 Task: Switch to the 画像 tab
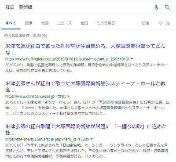tap(29, 23)
